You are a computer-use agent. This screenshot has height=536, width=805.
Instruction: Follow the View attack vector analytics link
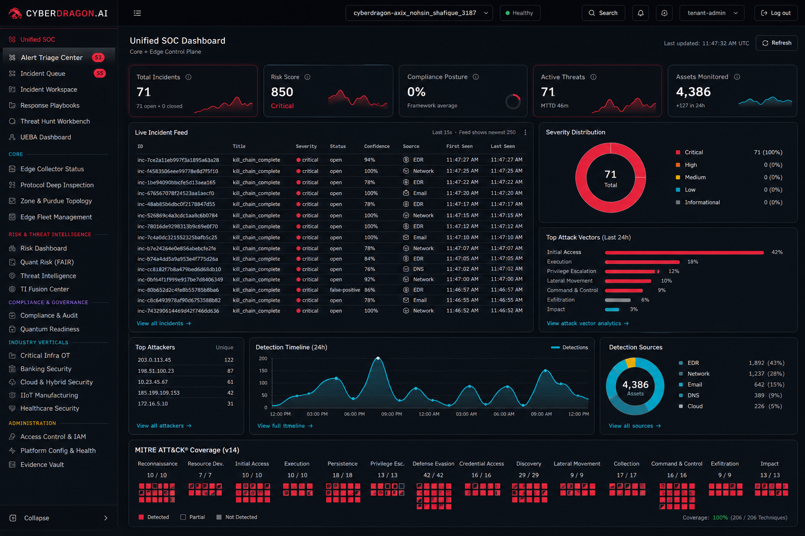pyautogui.click(x=588, y=323)
